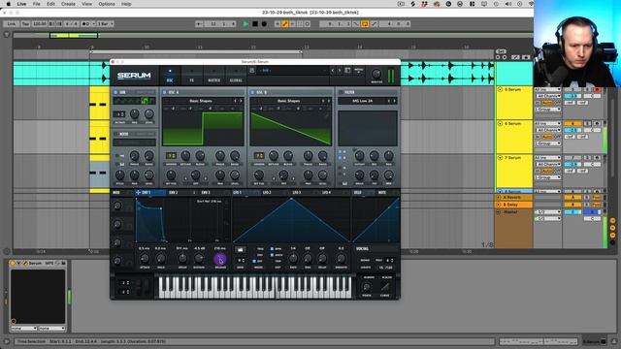Click the portamento Curve icon
Viewport: 621px width, 349px height.
coord(385,287)
